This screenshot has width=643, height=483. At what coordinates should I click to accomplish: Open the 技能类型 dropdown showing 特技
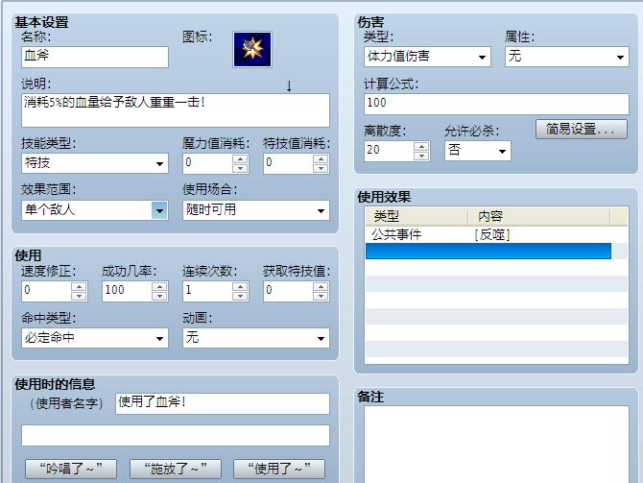coord(95,163)
